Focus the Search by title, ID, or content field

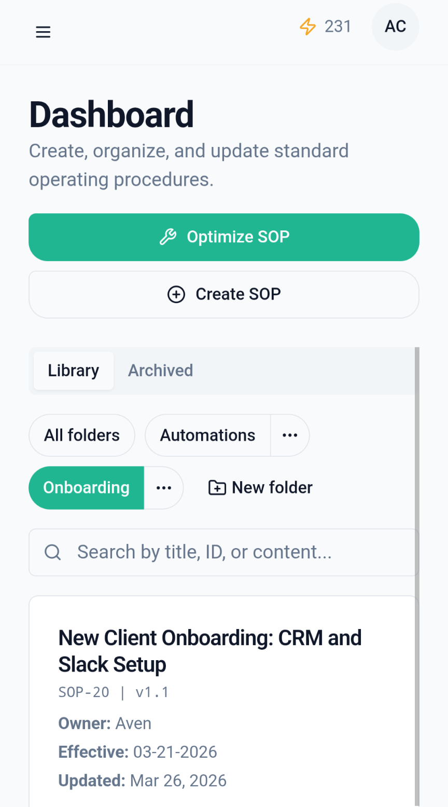pyautogui.click(x=239, y=552)
